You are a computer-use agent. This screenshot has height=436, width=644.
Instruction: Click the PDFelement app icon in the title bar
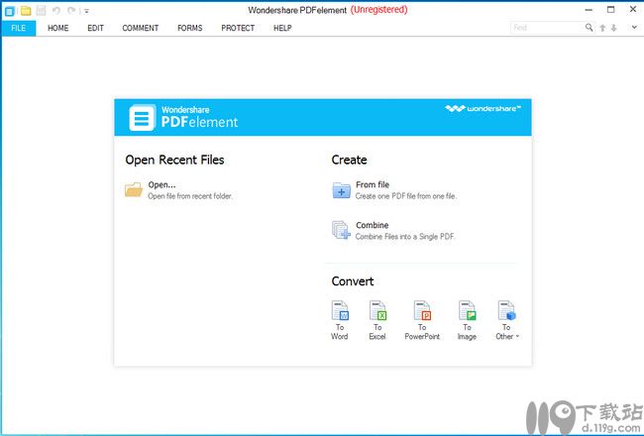[x=9, y=11]
